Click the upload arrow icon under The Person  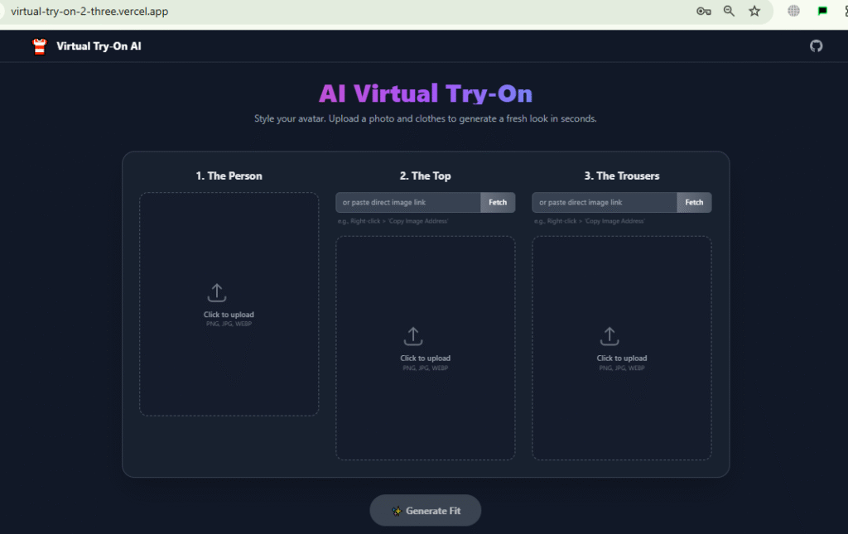(x=216, y=292)
